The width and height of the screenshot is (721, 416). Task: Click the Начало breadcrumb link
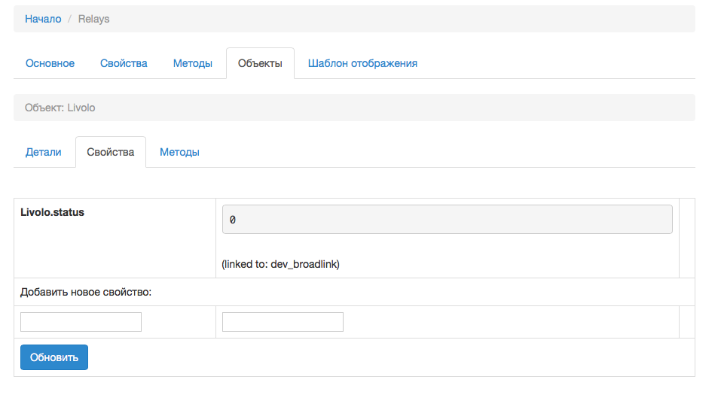(43, 19)
